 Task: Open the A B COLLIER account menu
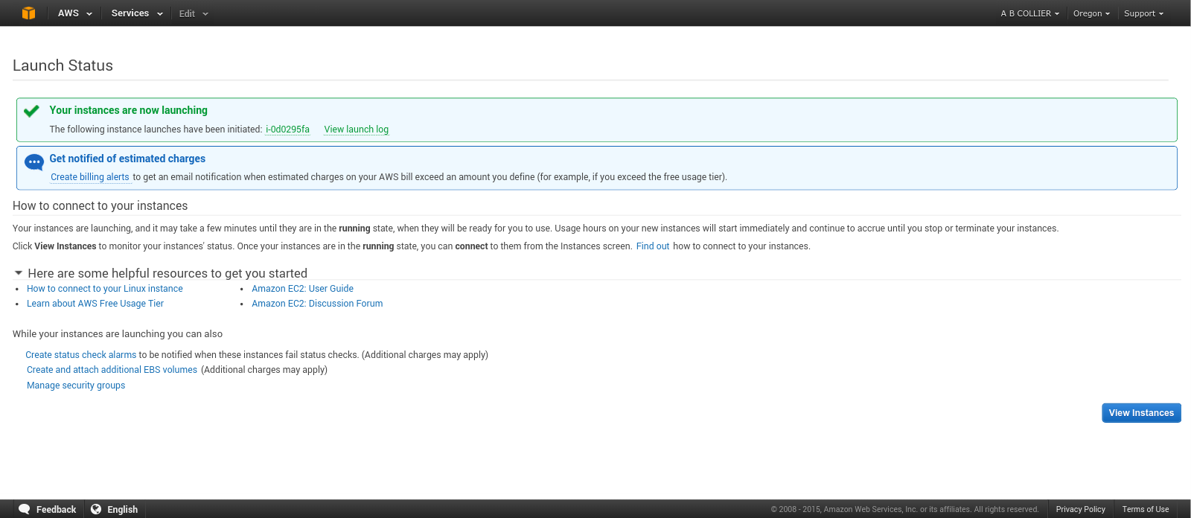tap(1029, 13)
